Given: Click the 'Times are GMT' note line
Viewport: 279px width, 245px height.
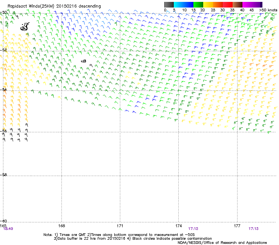Looking at the screenshot, I should coord(119,235).
